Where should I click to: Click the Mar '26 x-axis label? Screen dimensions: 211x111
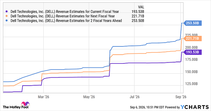[x=43, y=97]
